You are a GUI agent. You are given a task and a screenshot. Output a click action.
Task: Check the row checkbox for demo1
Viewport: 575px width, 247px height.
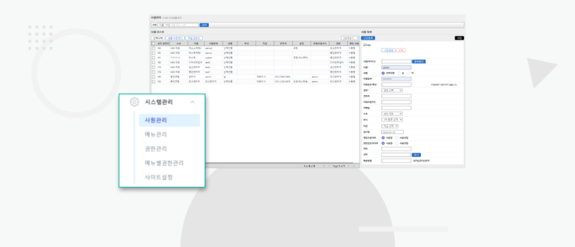154,53
